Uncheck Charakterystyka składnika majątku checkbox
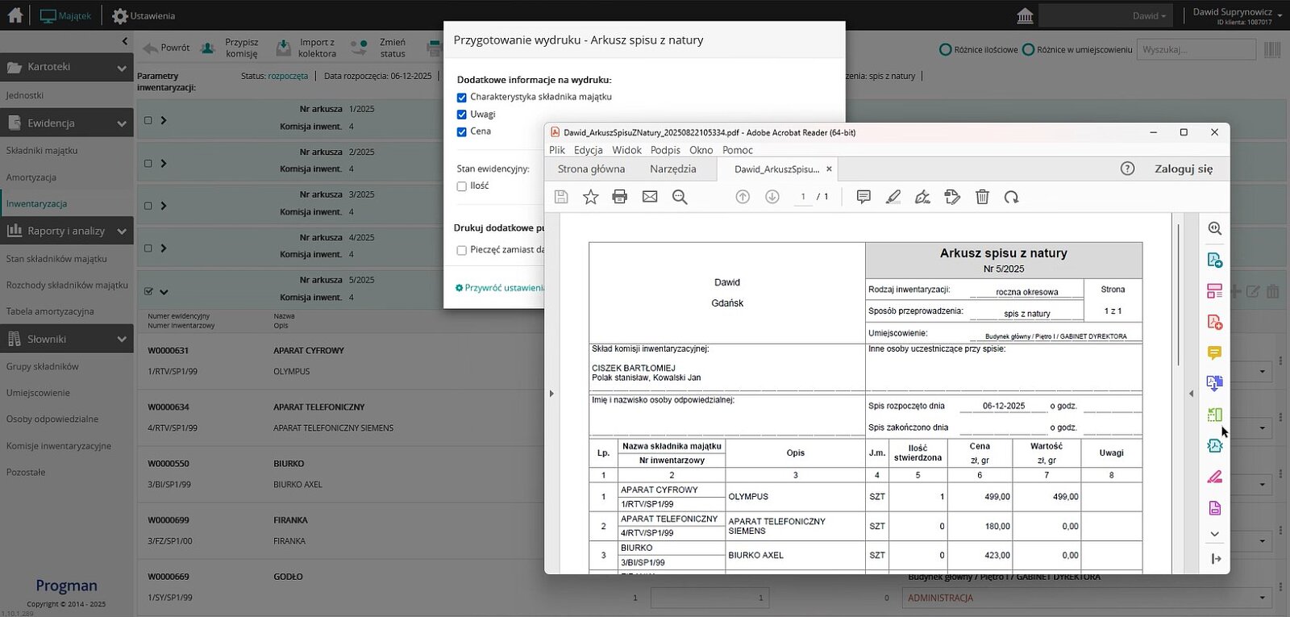1290x617 pixels. tap(462, 98)
